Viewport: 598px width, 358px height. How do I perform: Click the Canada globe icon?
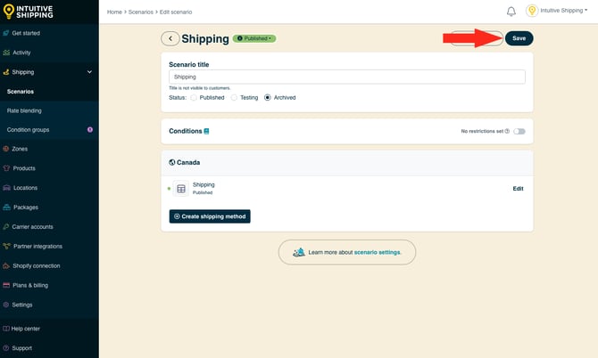click(x=172, y=162)
